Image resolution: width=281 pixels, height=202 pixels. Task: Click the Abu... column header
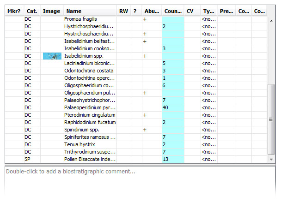tap(152, 11)
